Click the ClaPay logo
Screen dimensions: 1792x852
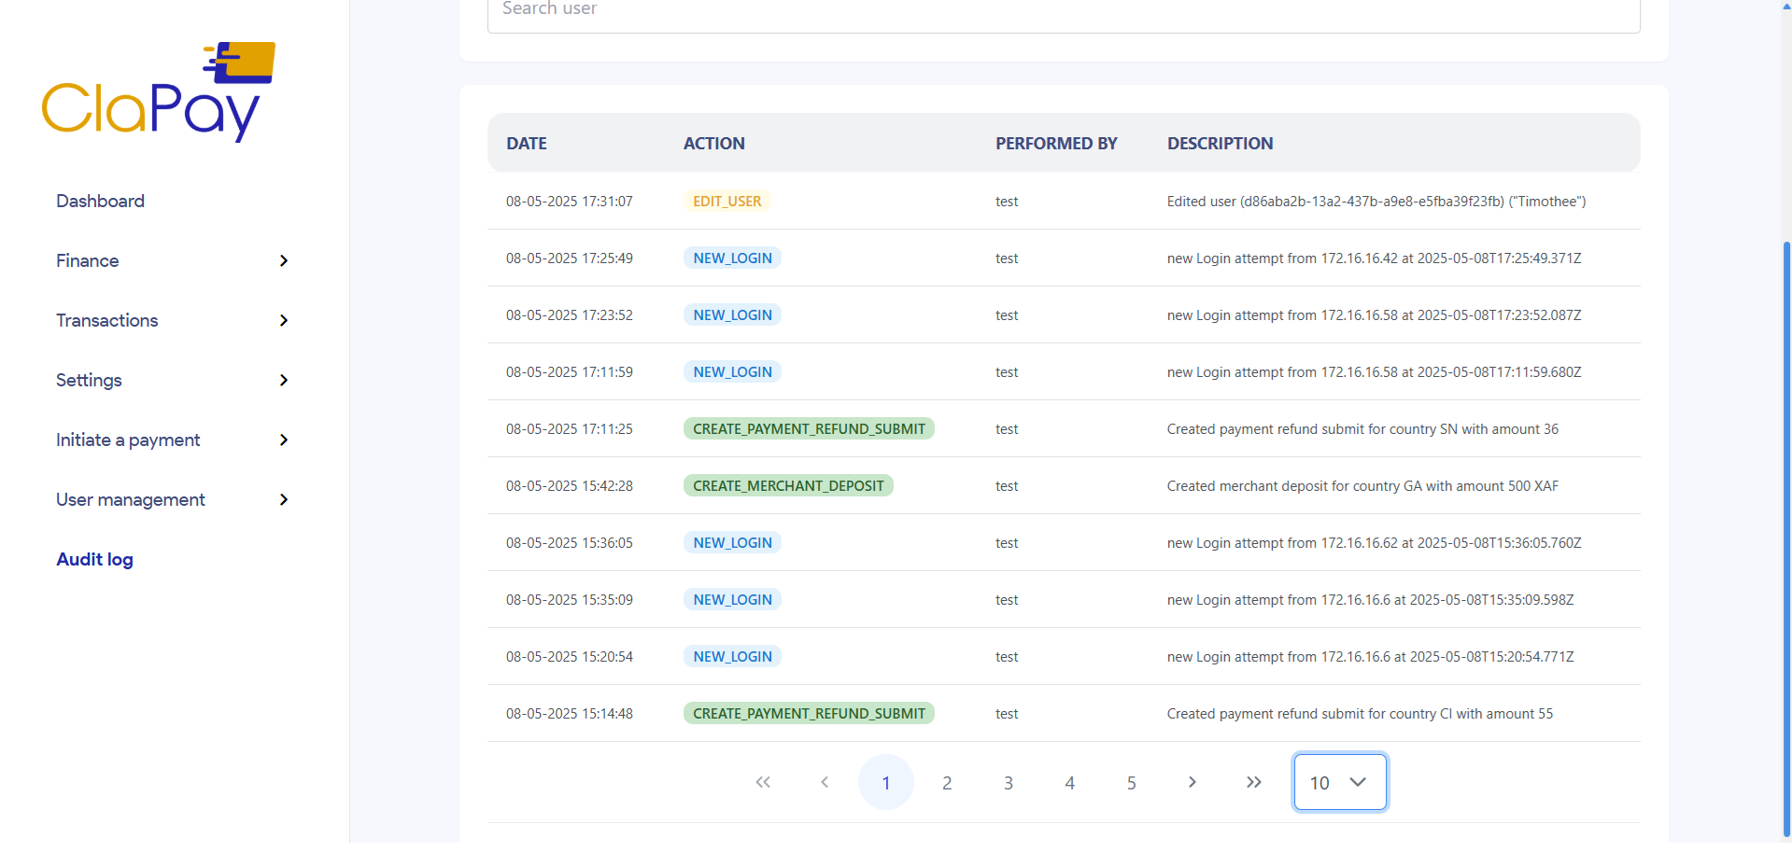click(157, 91)
